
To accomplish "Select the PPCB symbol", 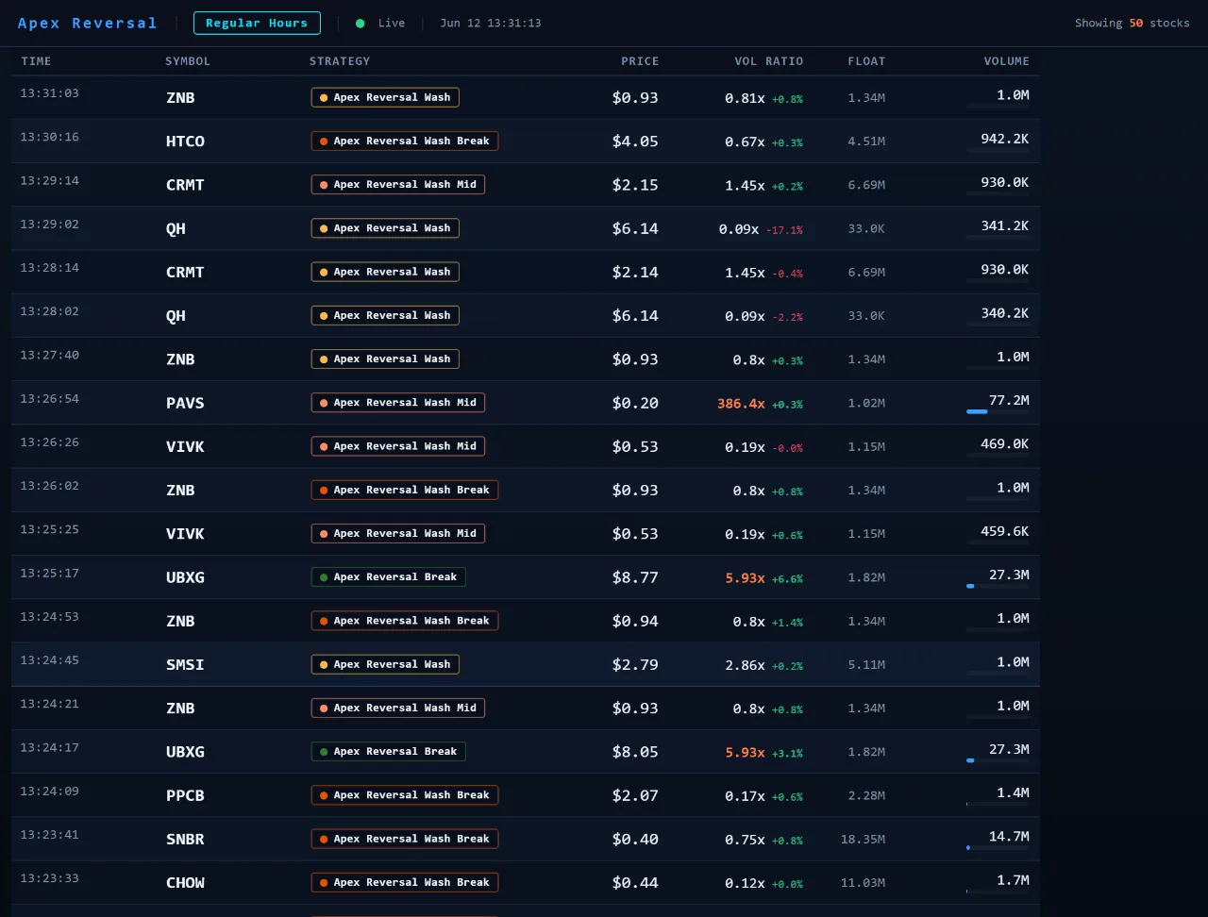I will (185, 795).
